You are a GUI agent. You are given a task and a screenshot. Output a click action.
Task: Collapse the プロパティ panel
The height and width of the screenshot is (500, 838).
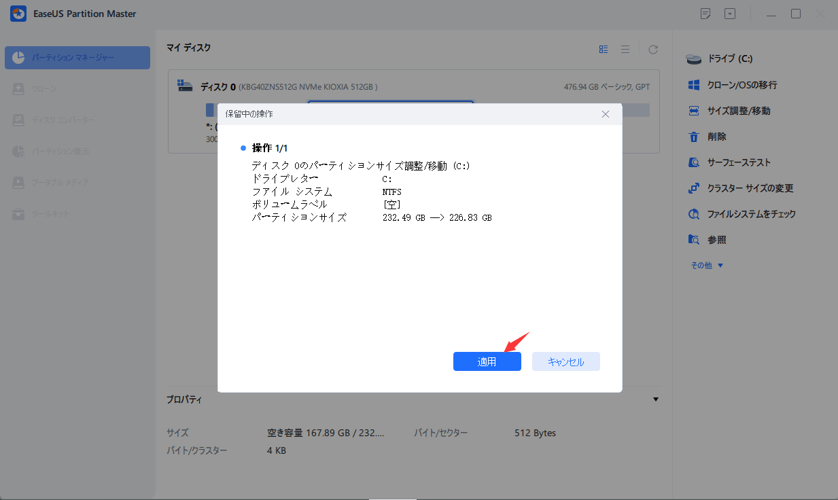tap(656, 399)
